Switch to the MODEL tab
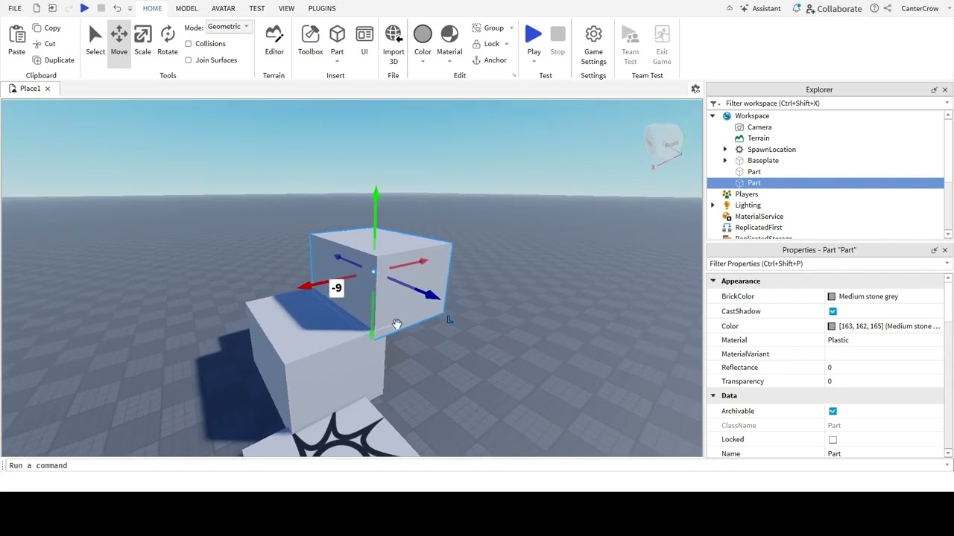This screenshot has width=954, height=536. (x=186, y=8)
